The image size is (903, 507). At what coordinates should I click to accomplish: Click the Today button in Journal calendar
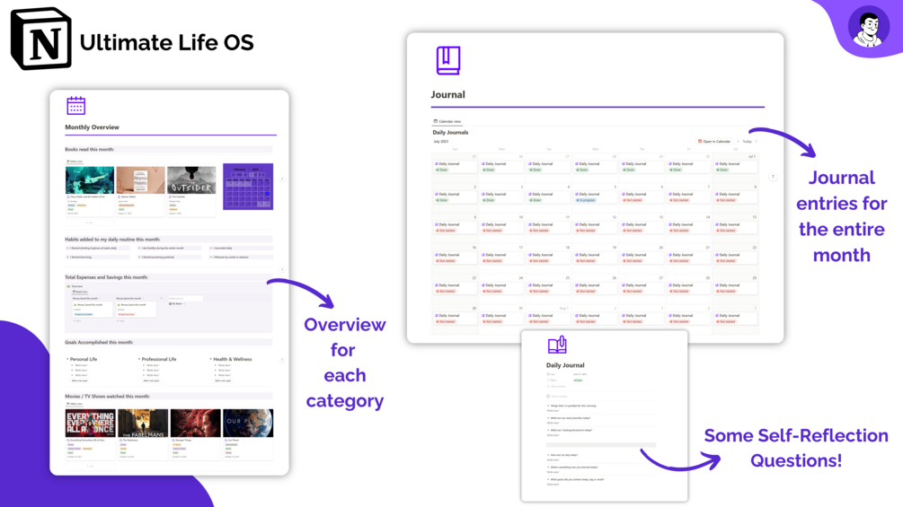[747, 142]
